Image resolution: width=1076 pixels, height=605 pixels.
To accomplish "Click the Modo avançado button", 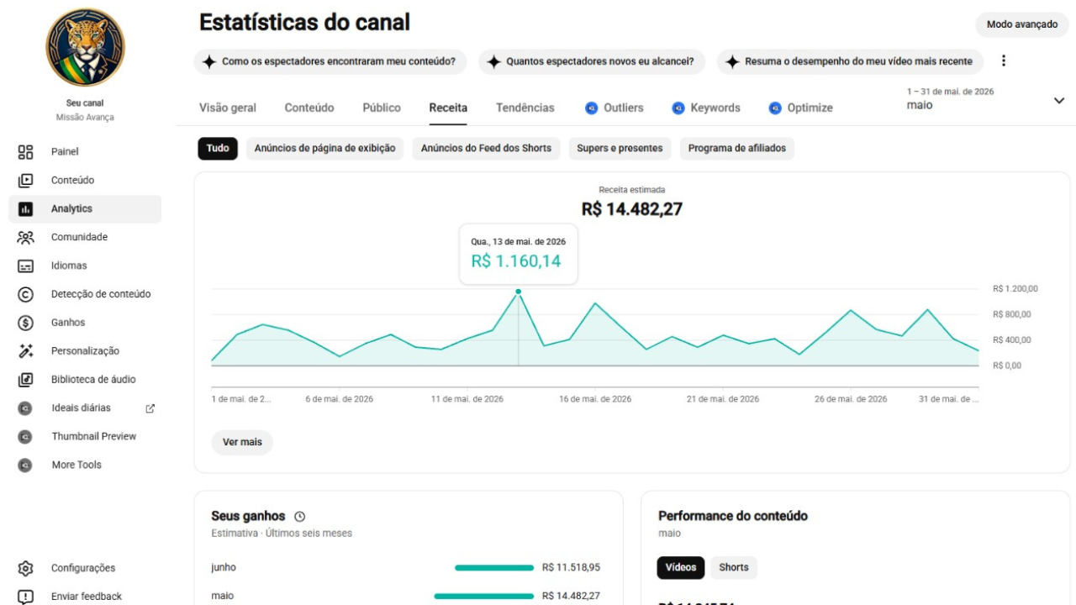I will (1022, 25).
